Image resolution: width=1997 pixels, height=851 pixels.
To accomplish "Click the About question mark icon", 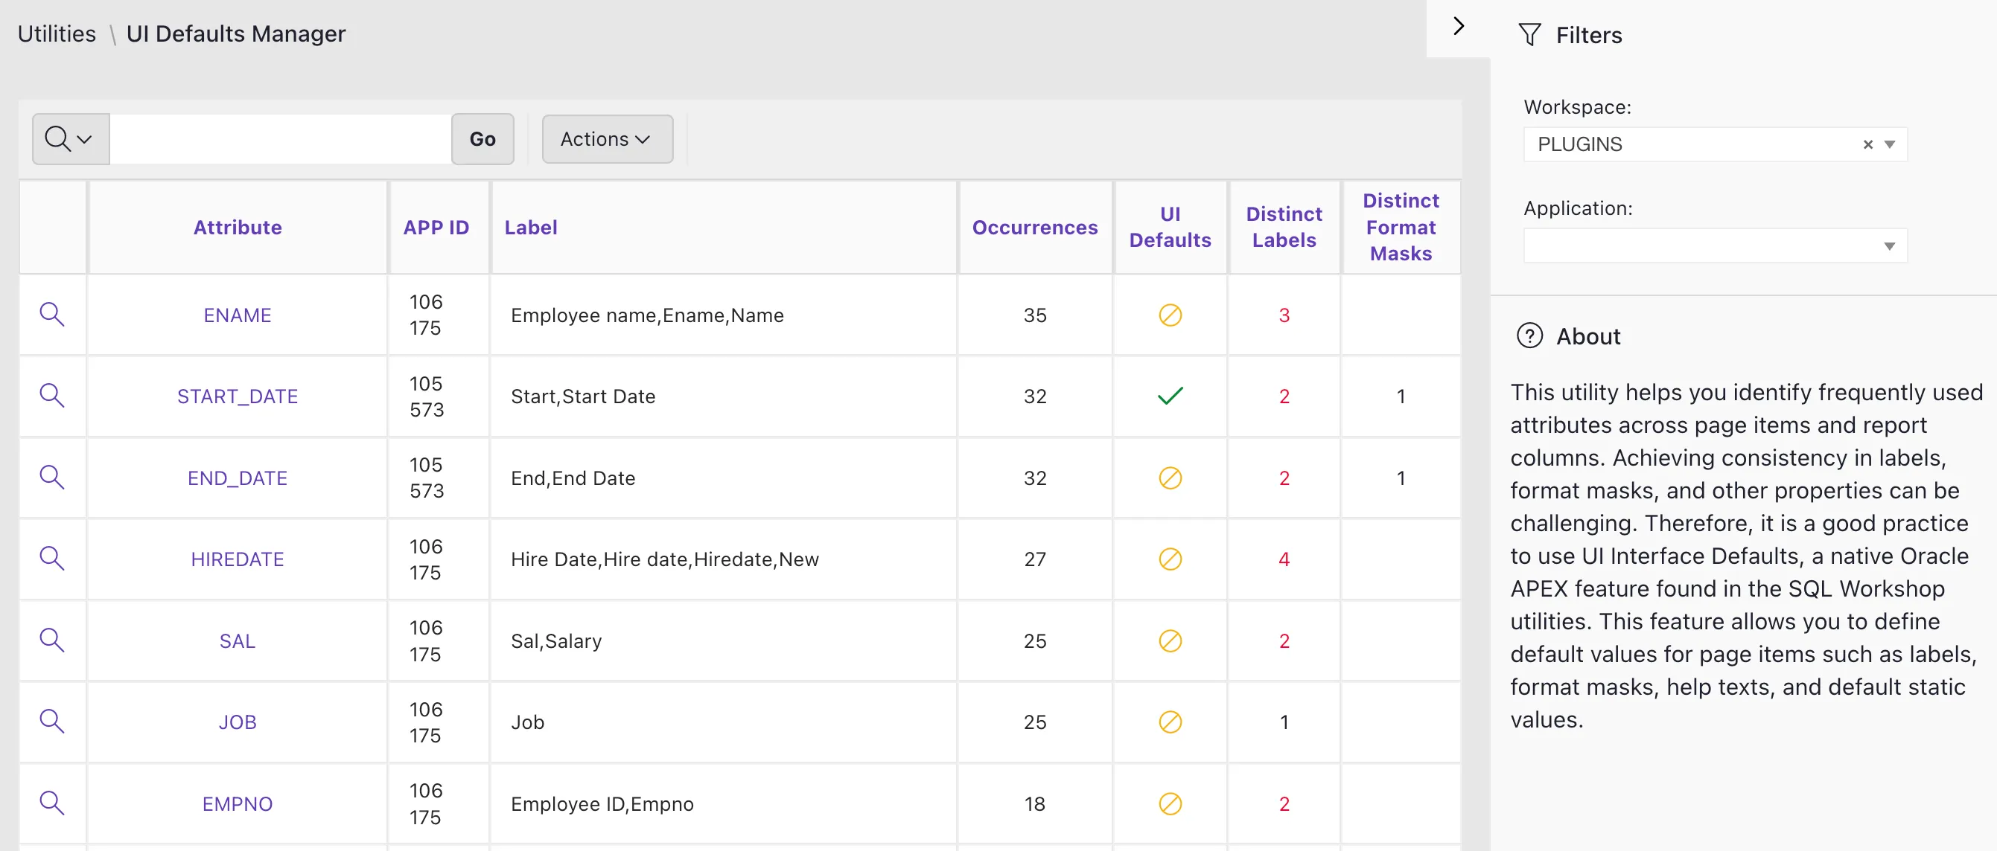I will click(1529, 336).
